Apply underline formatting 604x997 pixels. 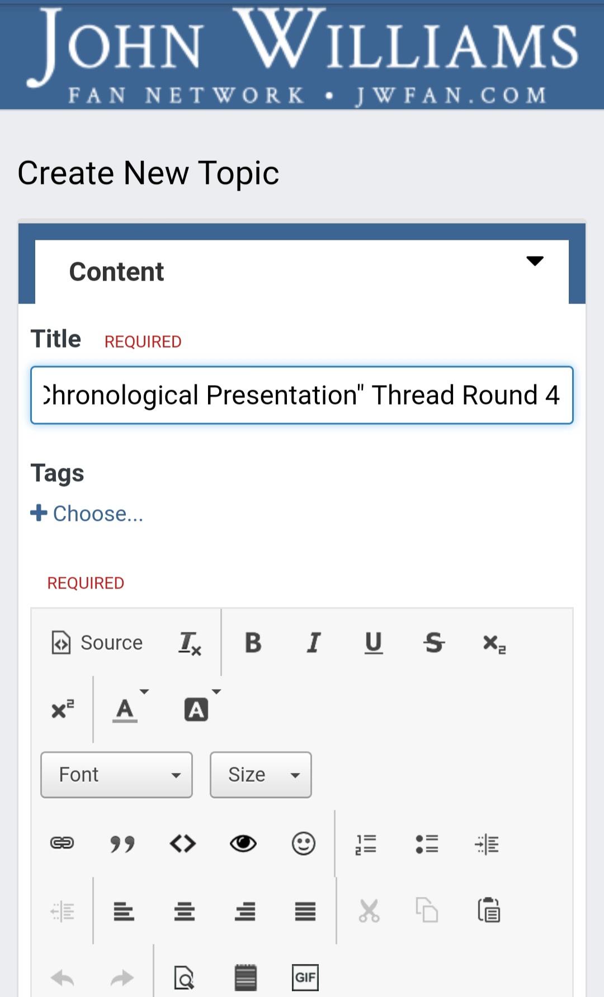click(374, 643)
